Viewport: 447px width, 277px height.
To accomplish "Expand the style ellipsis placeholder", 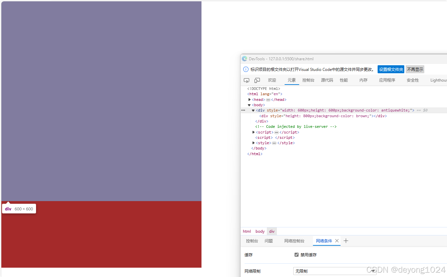I will click(274, 143).
